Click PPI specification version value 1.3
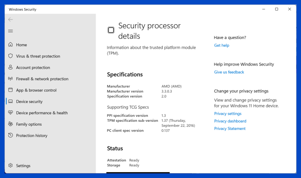This screenshot has width=301, height=178. 163,116
